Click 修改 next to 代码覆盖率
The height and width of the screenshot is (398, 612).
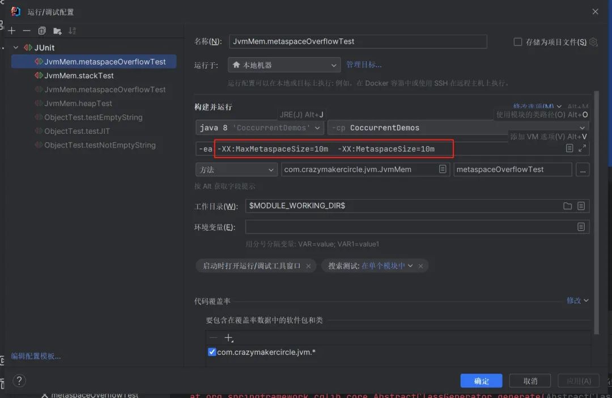tap(574, 300)
